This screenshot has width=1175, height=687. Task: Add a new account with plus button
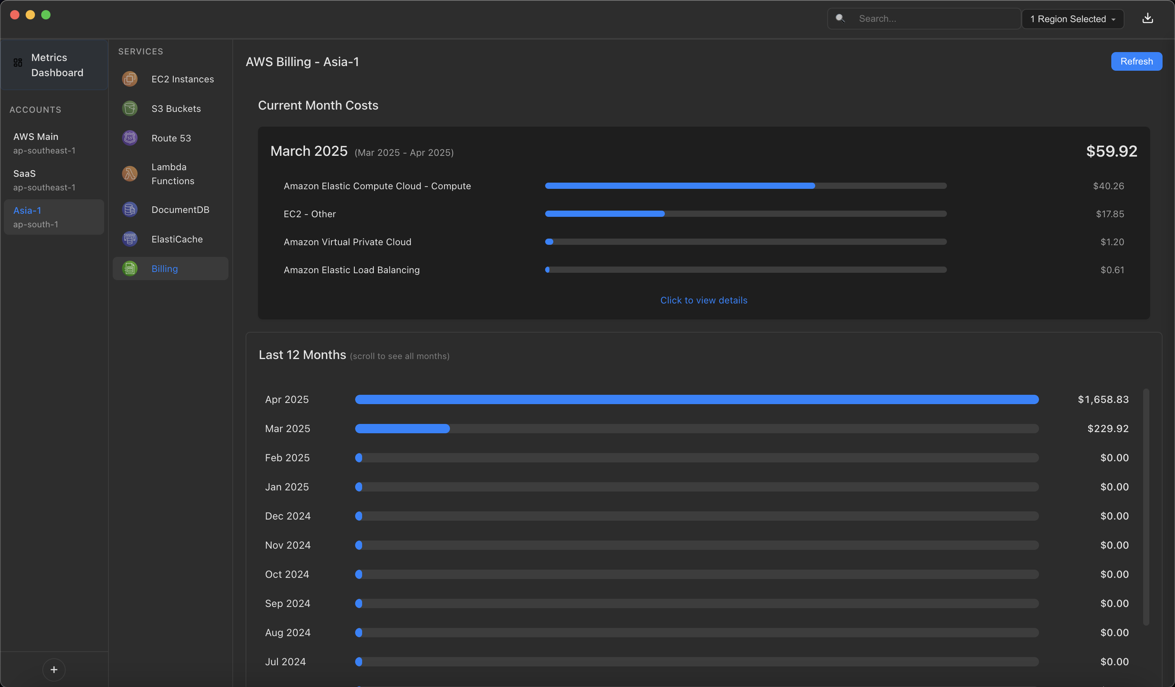tap(54, 670)
